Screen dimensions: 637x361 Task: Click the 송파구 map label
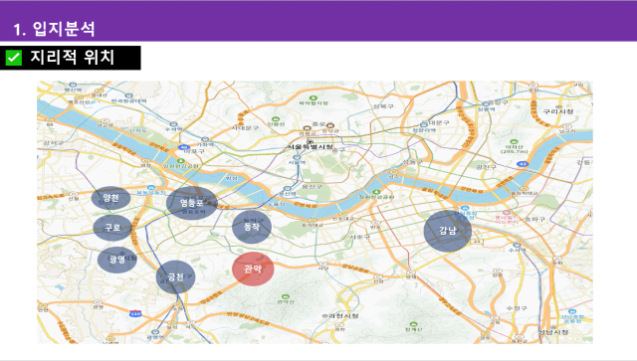534,219
